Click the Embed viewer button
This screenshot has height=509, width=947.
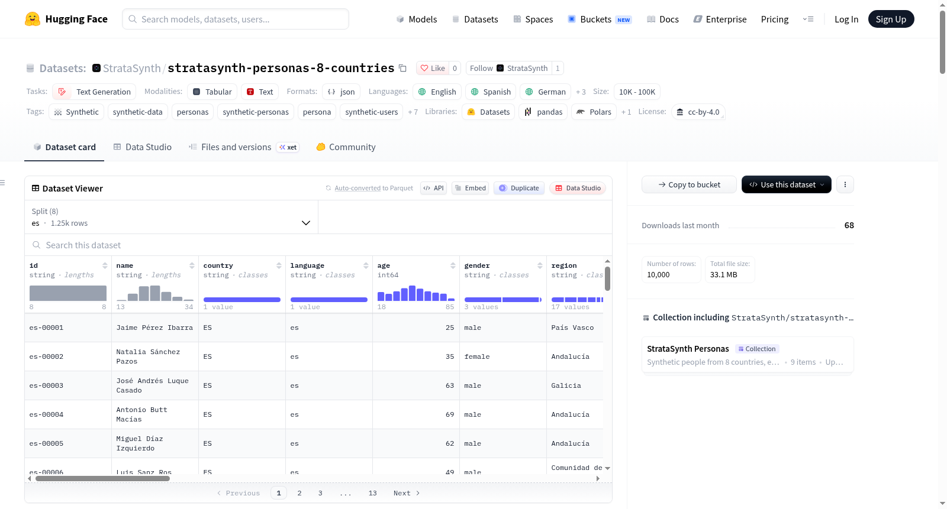pyautogui.click(x=470, y=188)
